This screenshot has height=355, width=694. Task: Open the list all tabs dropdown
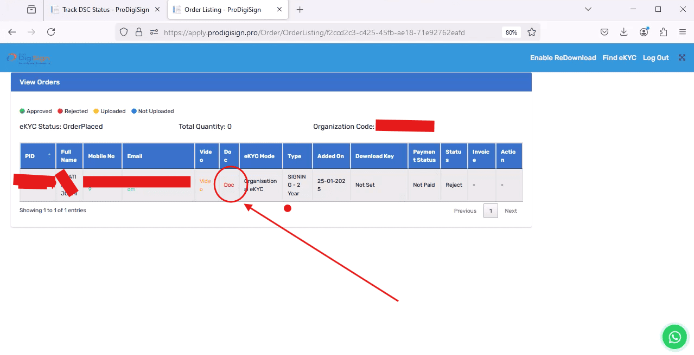tap(588, 9)
